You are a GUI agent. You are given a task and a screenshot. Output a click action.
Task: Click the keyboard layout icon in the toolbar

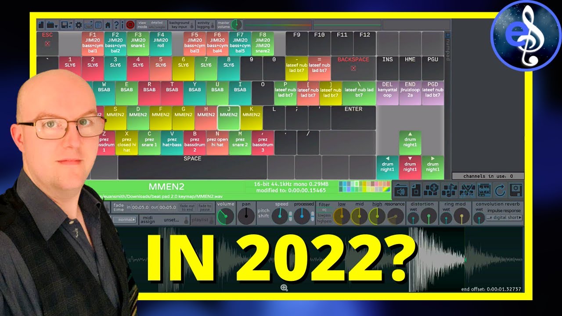88,25
